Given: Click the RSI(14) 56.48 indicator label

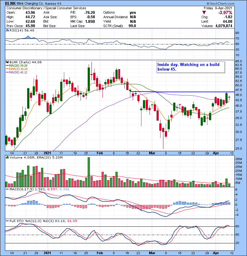Looking at the screenshot, I should click(22, 30).
